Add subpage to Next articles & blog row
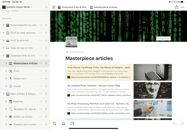 click(x=46, y=94)
